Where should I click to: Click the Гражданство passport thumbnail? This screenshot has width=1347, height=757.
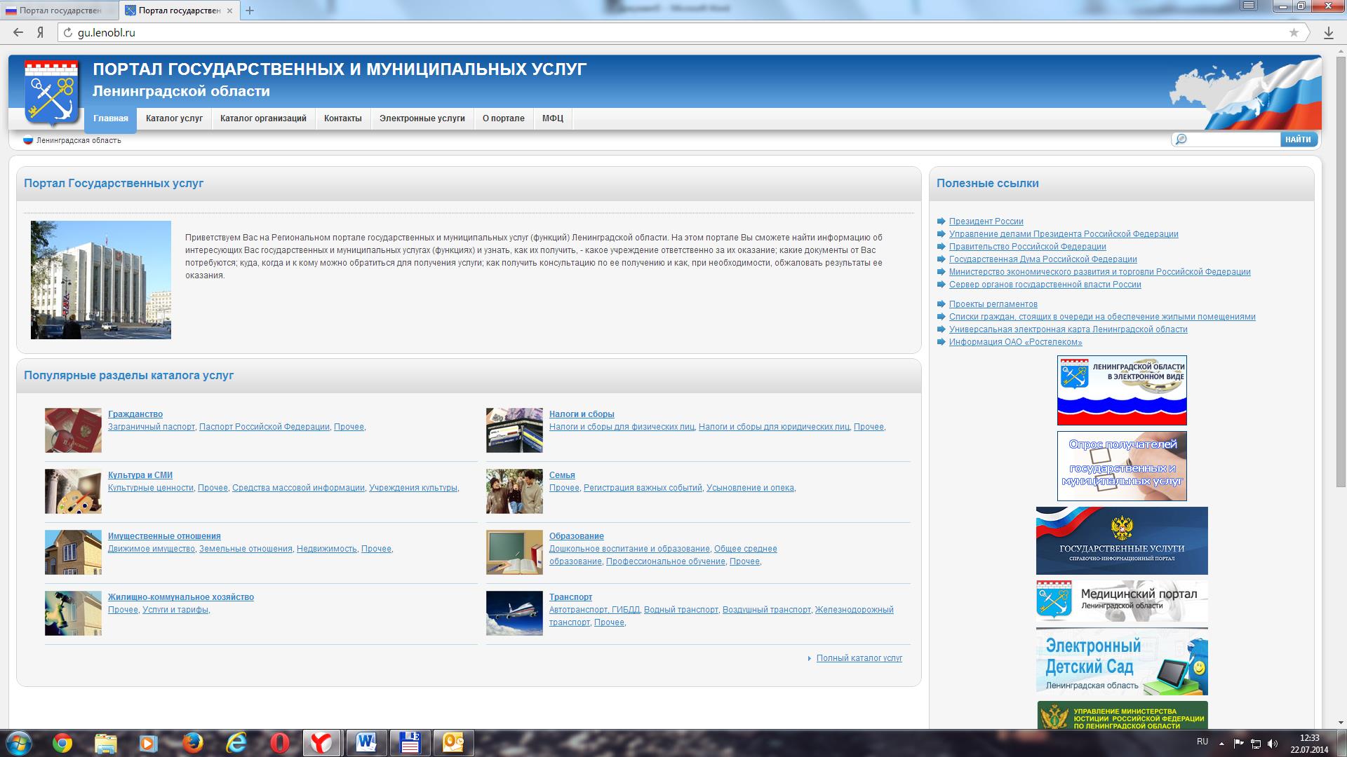[x=73, y=430]
